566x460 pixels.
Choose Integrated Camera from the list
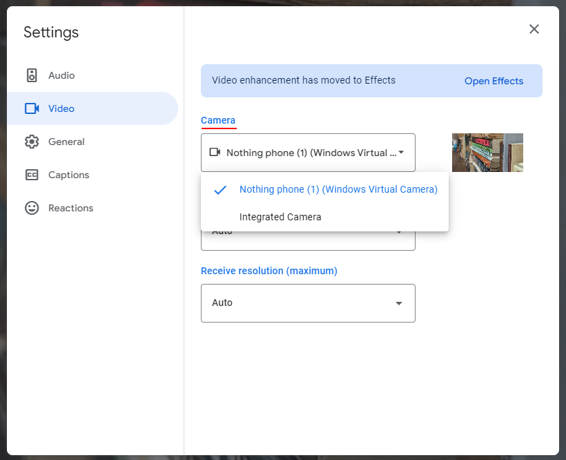tap(325, 217)
